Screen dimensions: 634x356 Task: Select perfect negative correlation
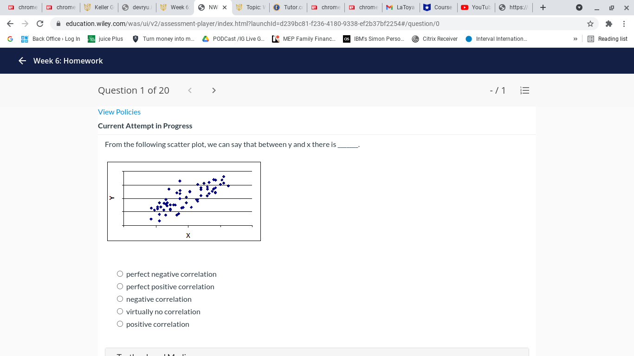(x=120, y=274)
